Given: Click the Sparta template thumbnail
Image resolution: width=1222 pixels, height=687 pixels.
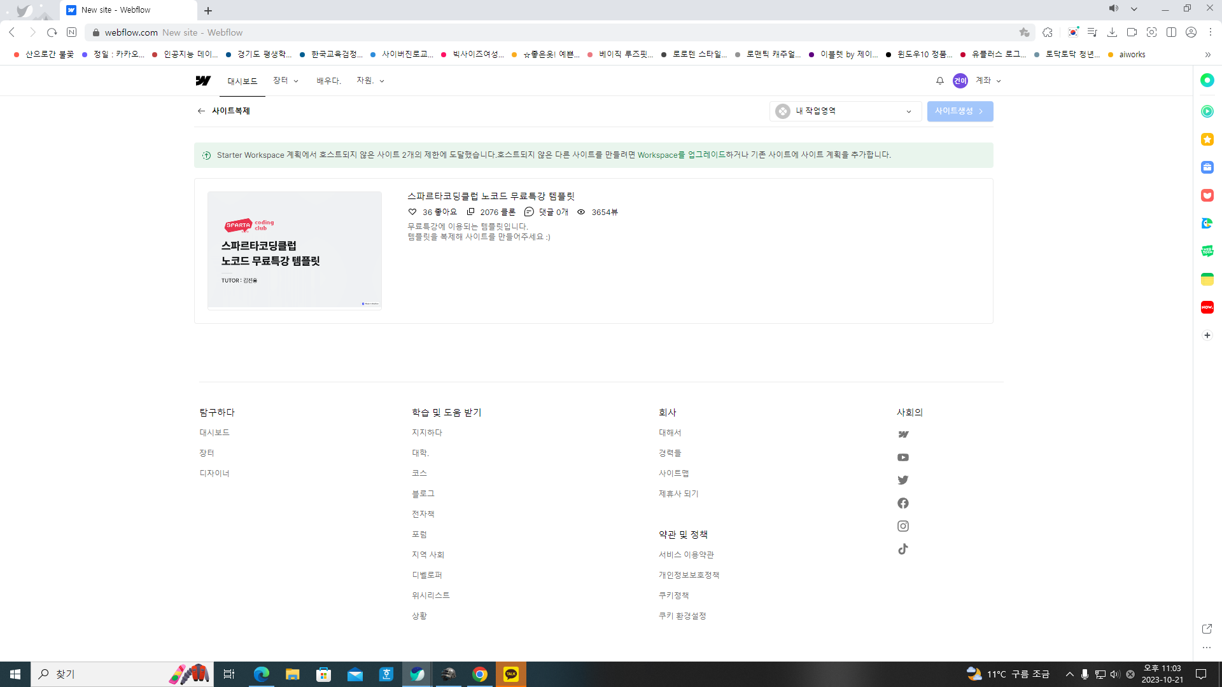Looking at the screenshot, I should [x=295, y=250].
